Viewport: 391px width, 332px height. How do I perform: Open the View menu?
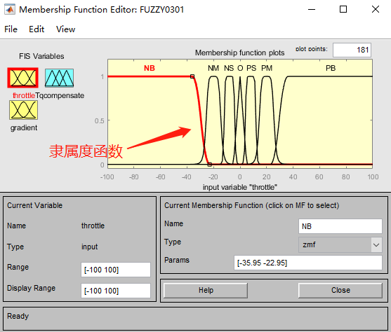coord(65,29)
